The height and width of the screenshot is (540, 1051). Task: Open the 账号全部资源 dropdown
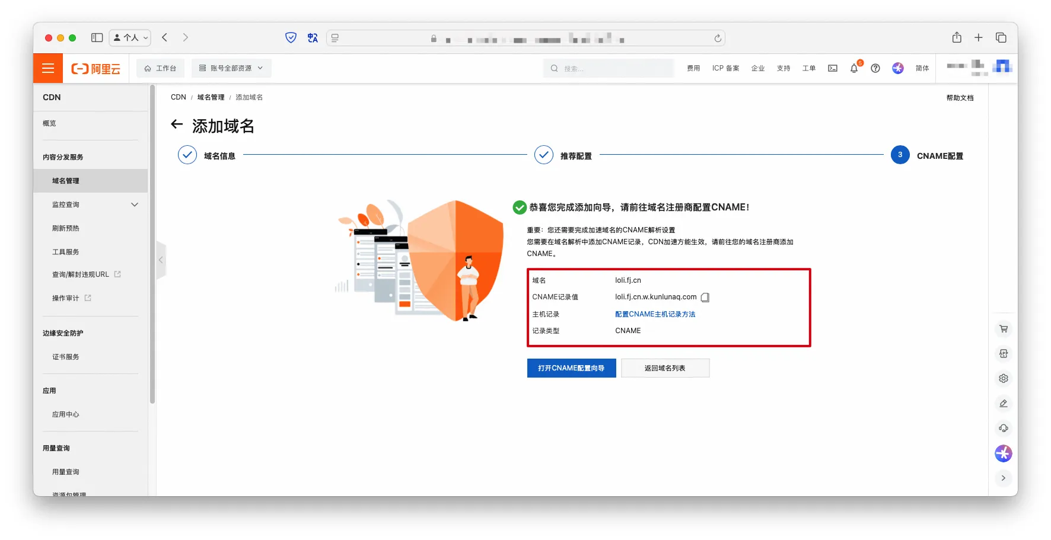[x=231, y=68]
